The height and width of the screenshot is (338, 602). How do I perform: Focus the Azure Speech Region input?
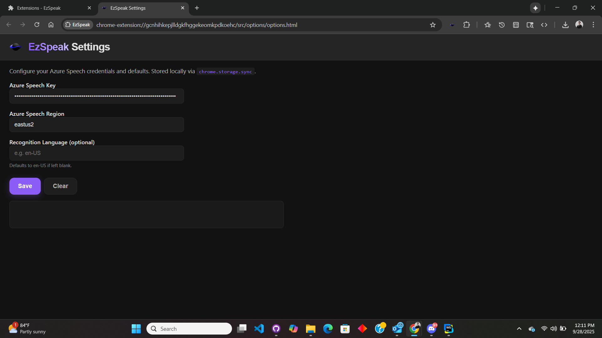[97, 125]
